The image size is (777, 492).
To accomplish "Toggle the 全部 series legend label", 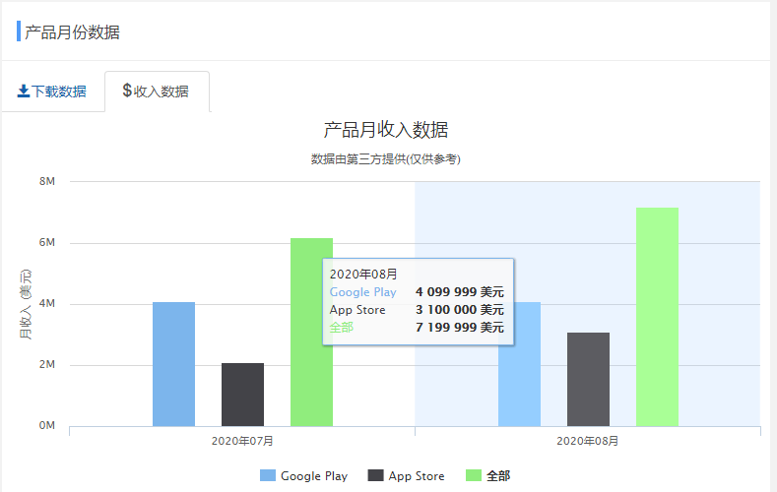I will (498, 476).
